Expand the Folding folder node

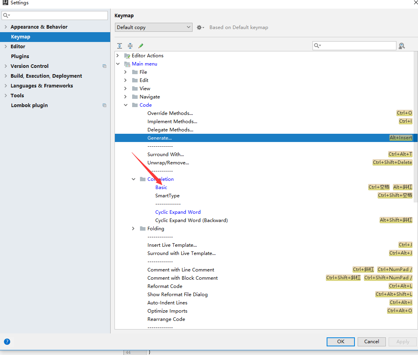(133, 229)
